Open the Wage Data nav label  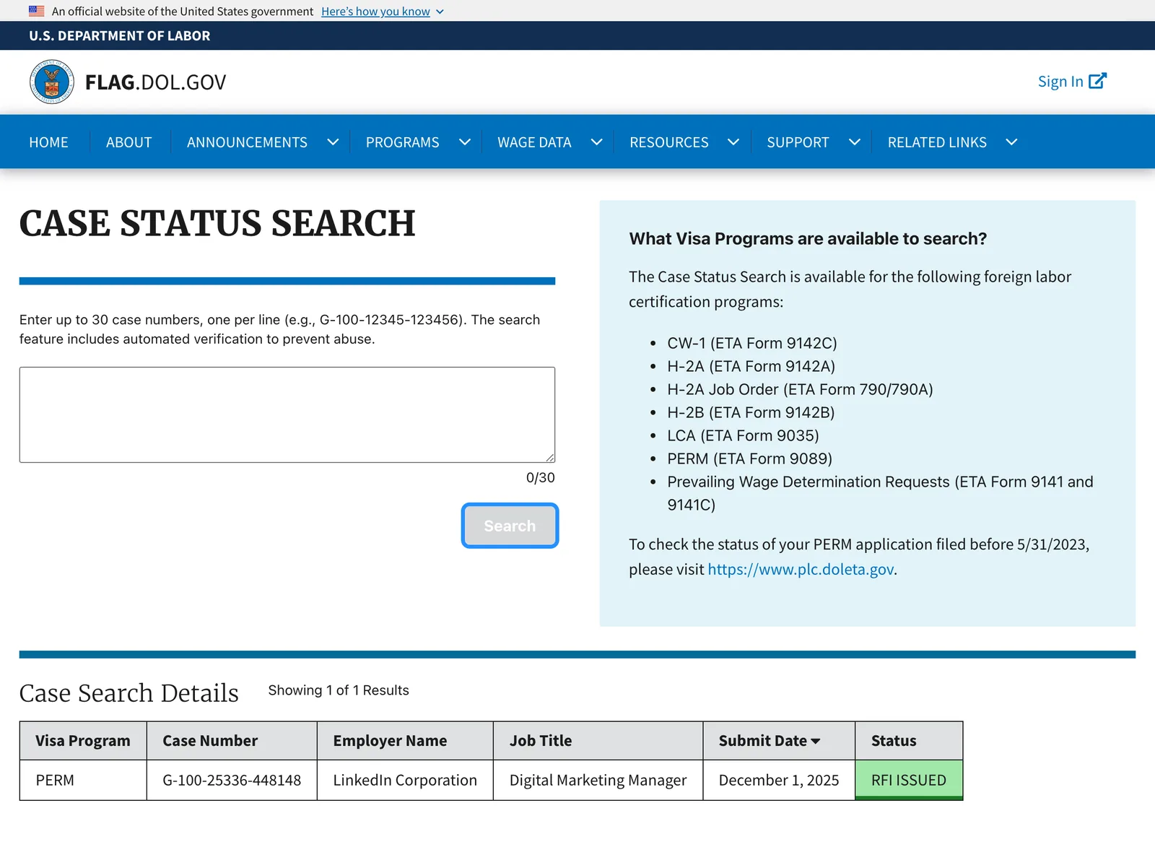pos(534,142)
